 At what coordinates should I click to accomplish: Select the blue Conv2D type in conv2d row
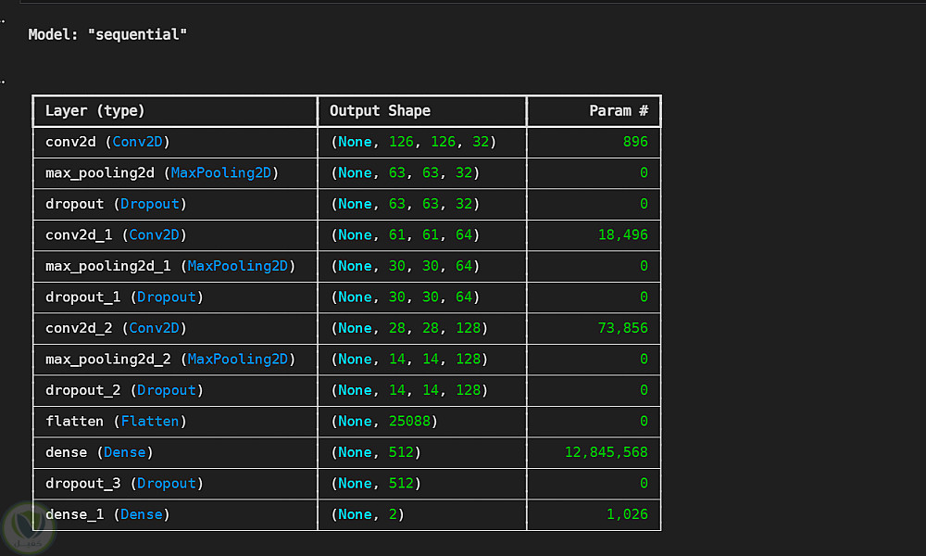(141, 142)
